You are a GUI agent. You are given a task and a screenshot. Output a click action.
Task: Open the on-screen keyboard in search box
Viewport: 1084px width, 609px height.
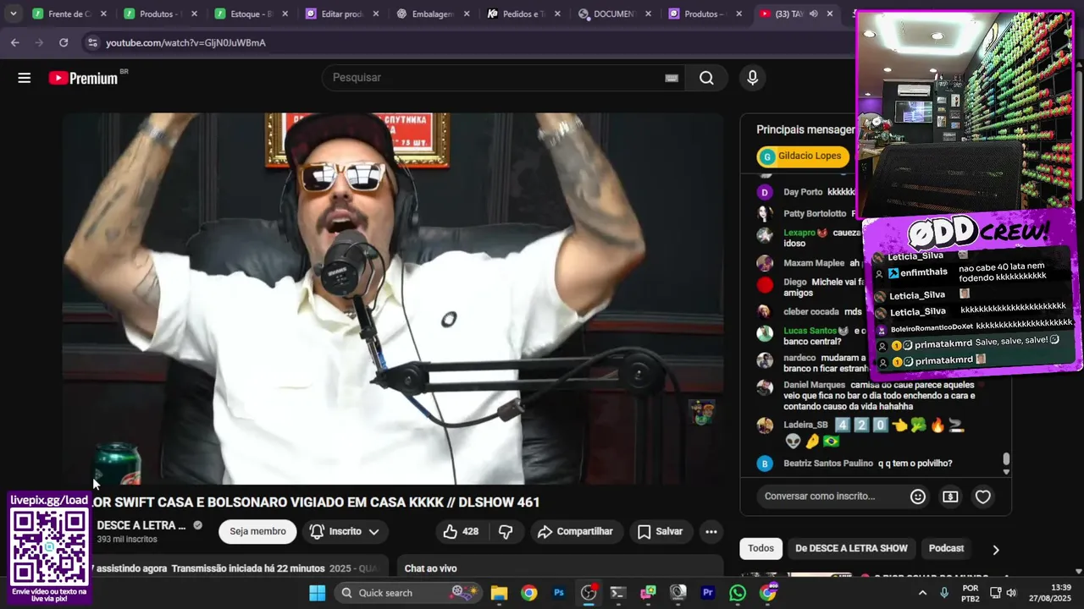point(672,78)
